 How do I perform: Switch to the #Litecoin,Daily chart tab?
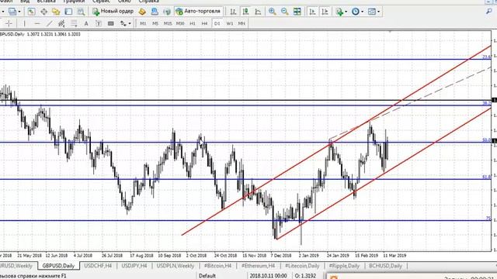302,266
